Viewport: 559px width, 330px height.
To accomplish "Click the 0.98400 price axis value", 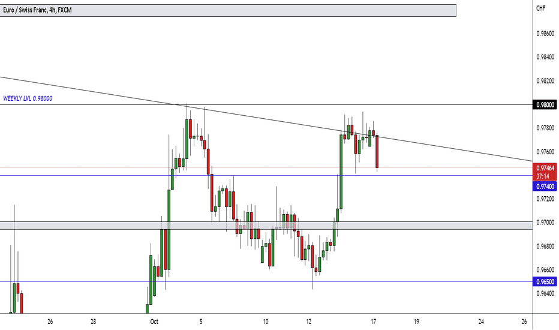I will [x=545, y=57].
